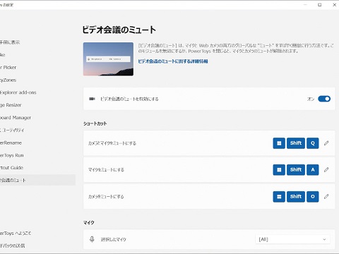Maximize the PowerToys settings window
The width and height of the screenshot is (339, 254).
(x=320, y=5)
